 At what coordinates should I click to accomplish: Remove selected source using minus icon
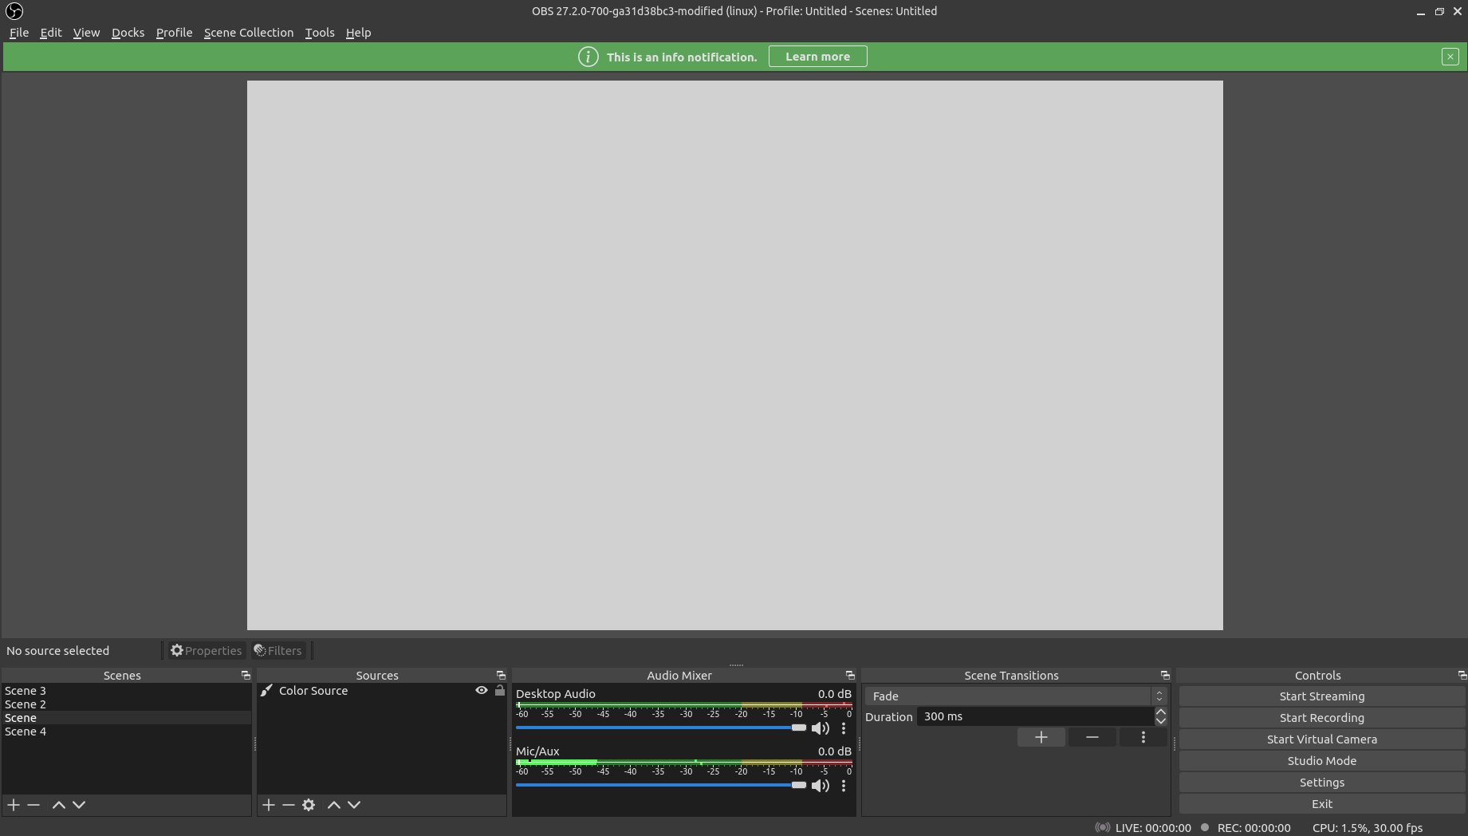[x=289, y=805]
